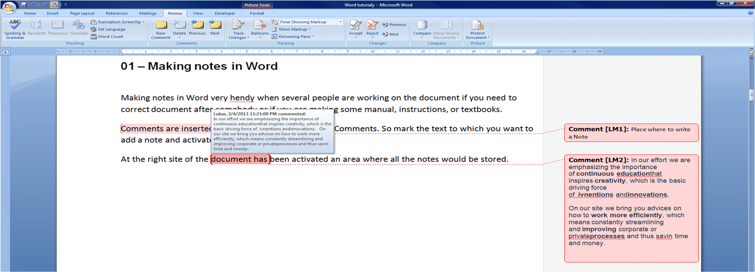Open Reviewing Pane dropdown
The image size is (755, 272).
[293, 36]
